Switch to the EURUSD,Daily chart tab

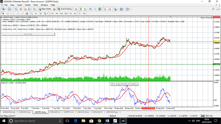coord(25,112)
